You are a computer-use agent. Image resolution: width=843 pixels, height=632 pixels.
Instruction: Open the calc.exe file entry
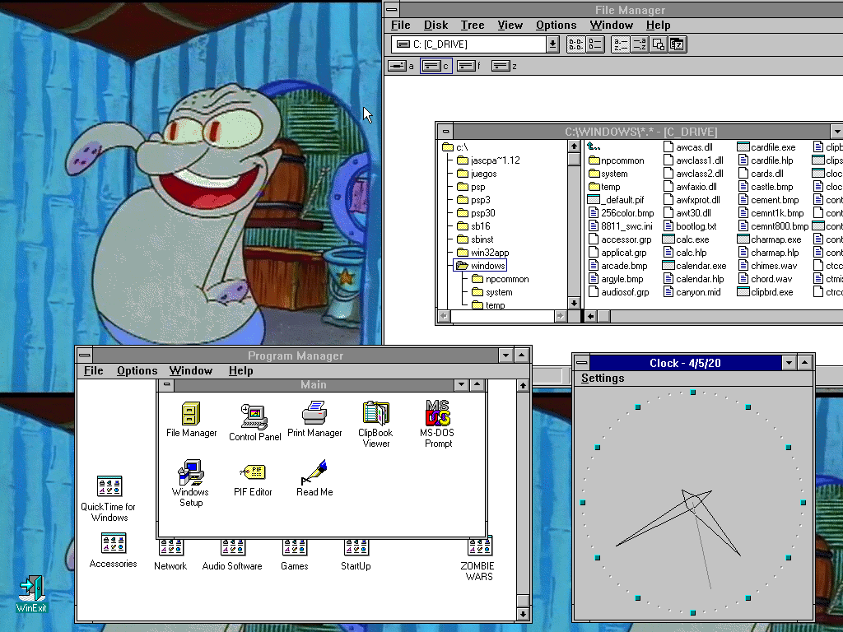coord(692,239)
